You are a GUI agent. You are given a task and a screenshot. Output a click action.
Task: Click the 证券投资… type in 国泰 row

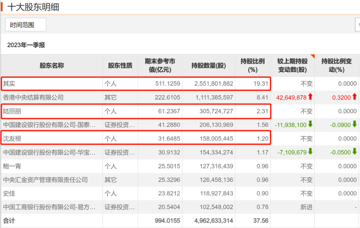pos(120,125)
